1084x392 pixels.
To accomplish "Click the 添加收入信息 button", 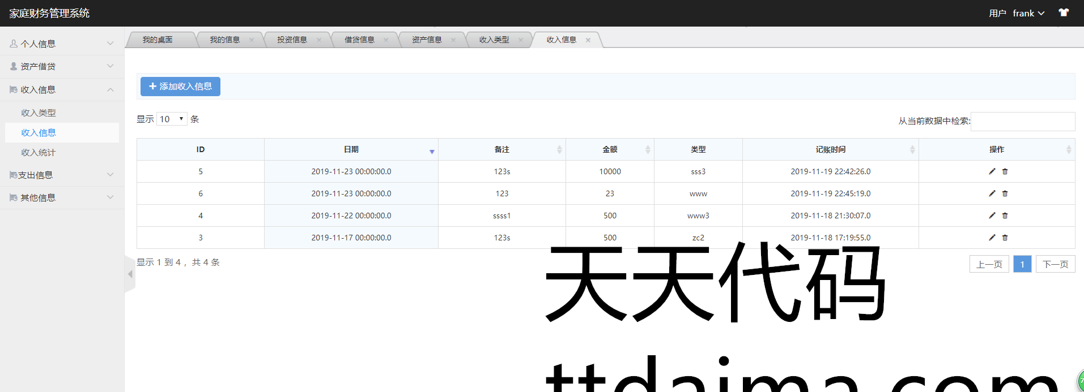I will [x=180, y=87].
